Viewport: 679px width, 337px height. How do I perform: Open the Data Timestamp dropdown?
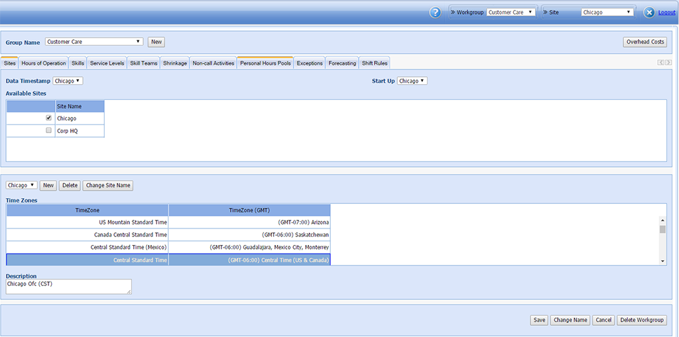pyautogui.click(x=68, y=81)
